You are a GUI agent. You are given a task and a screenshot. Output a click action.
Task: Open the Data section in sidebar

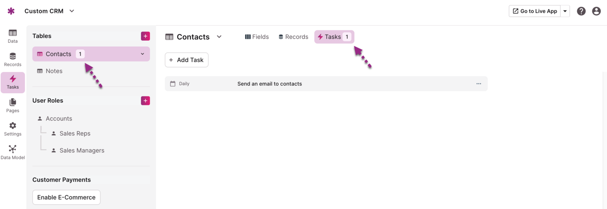pyautogui.click(x=13, y=36)
